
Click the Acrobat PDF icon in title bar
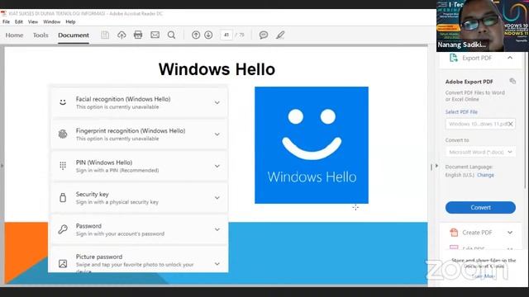click(x=3, y=13)
